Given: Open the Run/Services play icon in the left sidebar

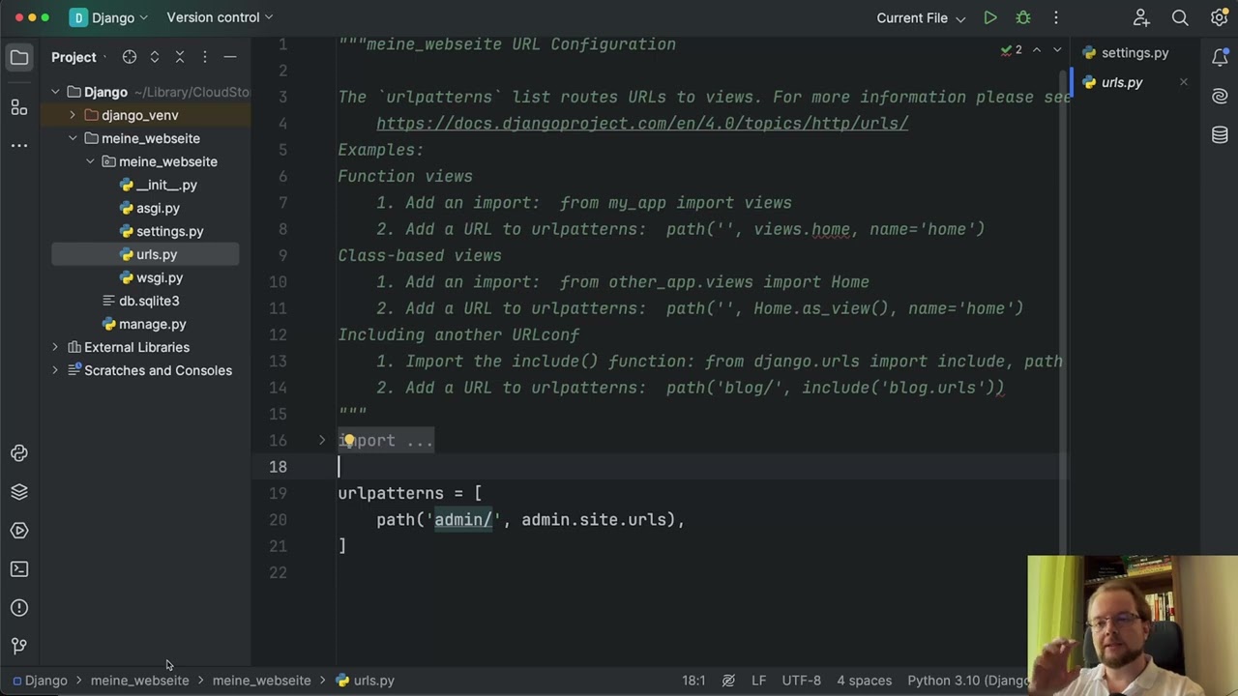Looking at the screenshot, I should click(19, 531).
